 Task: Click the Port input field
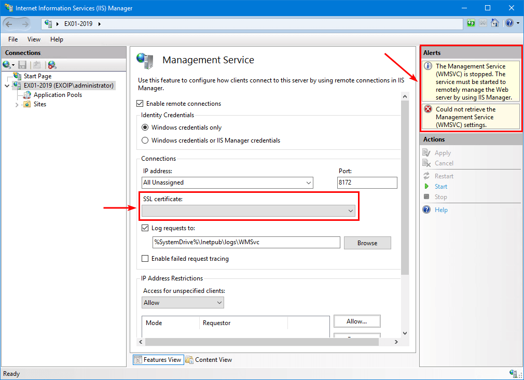point(367,182)
